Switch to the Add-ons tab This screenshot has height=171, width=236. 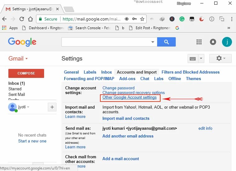(127, 79)
